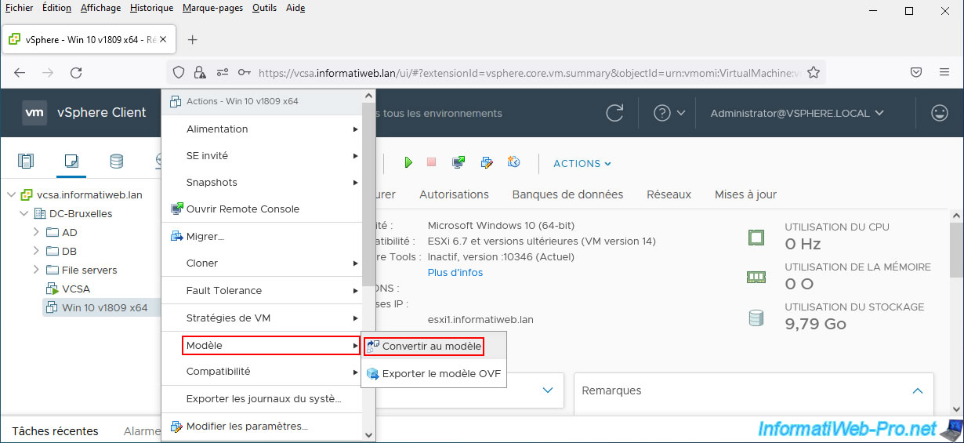Expand the DB folder
The height and width of the screenshot is (443, 964).
[36, 251]
